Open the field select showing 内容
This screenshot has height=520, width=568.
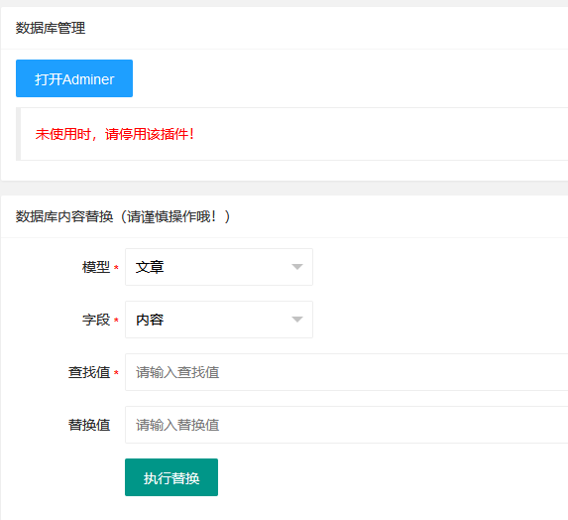219,320
